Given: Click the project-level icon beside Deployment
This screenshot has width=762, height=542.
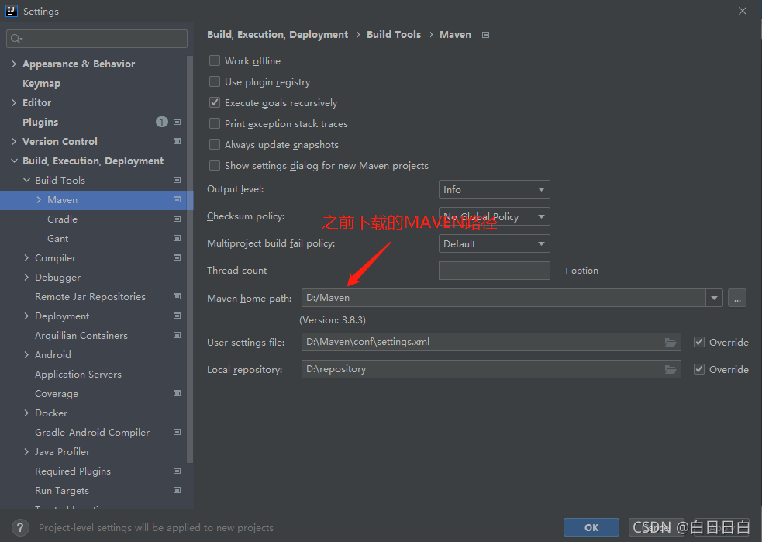Looking at the screenshot, I should pos(178,316).
